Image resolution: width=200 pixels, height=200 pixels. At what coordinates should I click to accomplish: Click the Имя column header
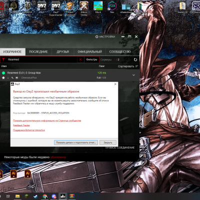[x=4, y=66]
